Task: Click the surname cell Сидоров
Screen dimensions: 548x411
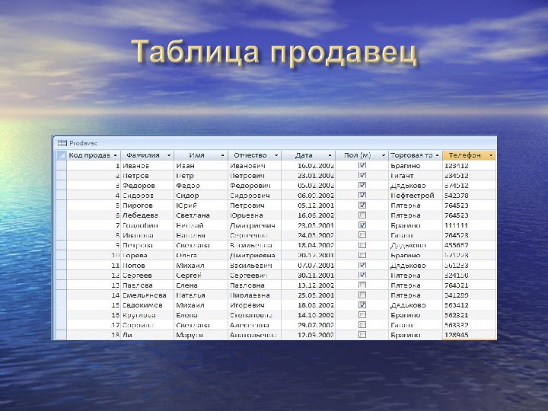Action: tap(147, 196)
